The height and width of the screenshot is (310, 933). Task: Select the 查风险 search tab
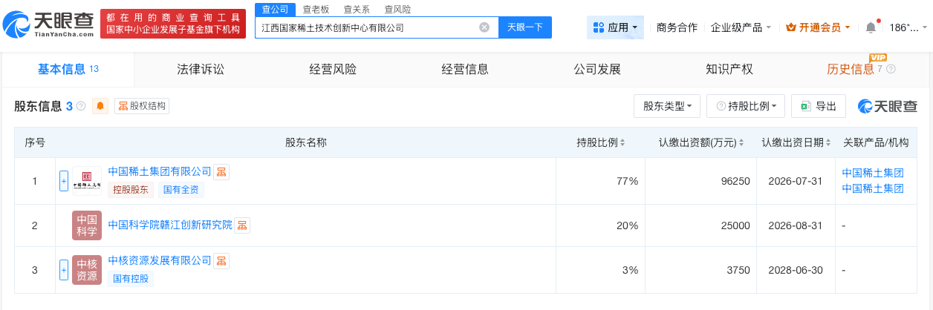coord(397,9)
